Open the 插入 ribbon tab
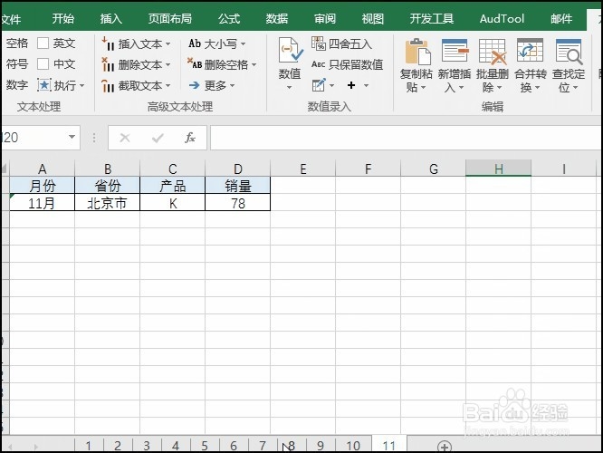 click(111, 18)
